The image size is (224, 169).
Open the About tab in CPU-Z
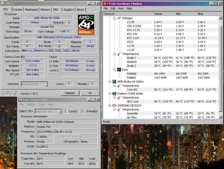point(80,9)
